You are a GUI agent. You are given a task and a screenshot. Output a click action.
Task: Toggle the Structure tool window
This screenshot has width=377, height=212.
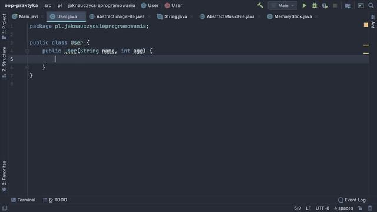4,62
